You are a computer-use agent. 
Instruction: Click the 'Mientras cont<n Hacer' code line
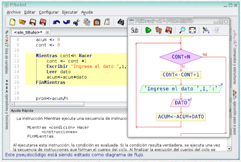pos(64,56)
